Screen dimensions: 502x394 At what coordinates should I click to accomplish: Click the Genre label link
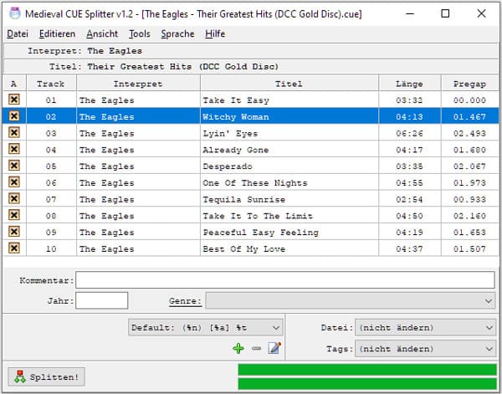[x=186, y=301]
